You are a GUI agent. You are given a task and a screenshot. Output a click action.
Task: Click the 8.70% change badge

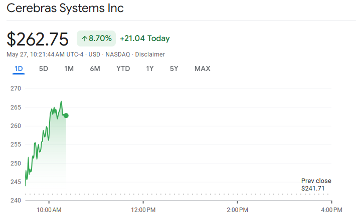coord(96,38)
